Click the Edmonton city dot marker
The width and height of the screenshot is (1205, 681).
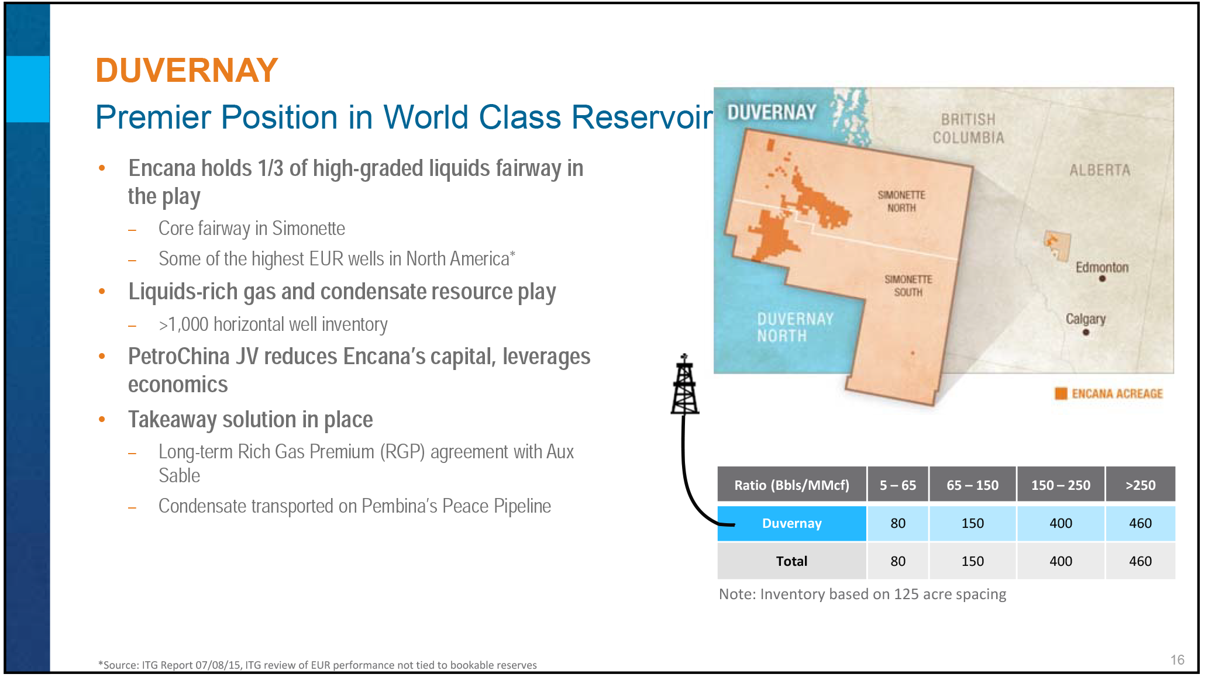[1102, 279]
